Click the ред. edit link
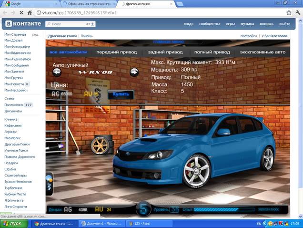Screen dimensions: 303x228 click(x=36, y=34)
